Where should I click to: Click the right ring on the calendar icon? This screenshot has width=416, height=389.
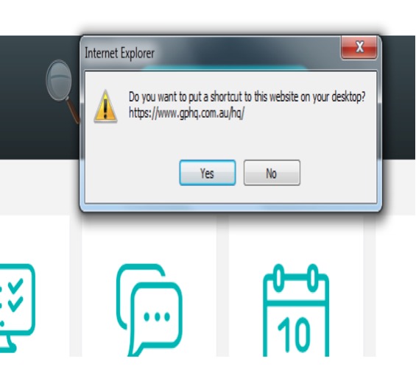click(313, 278)
